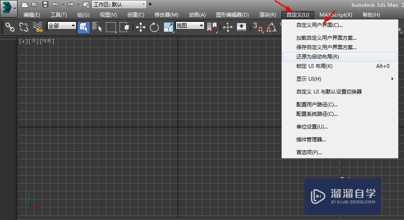404x220 pixels.
Task: Click the Save File floppy icon
Action: point(45,4)
